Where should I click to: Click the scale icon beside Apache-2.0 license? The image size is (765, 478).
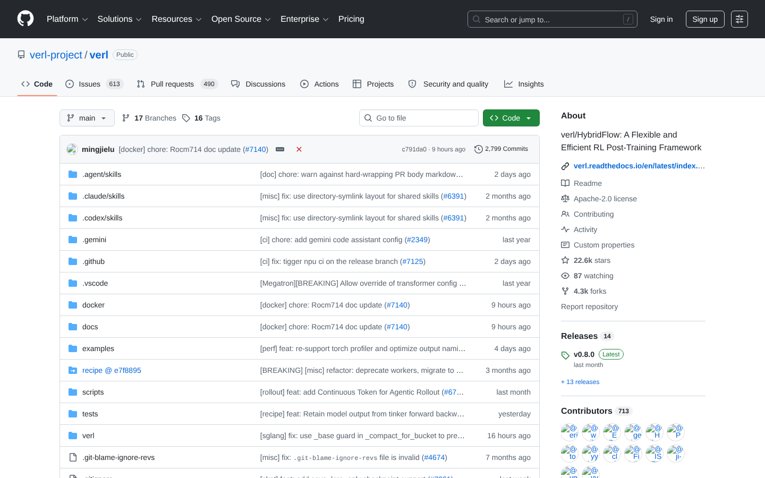pos(565,199)
